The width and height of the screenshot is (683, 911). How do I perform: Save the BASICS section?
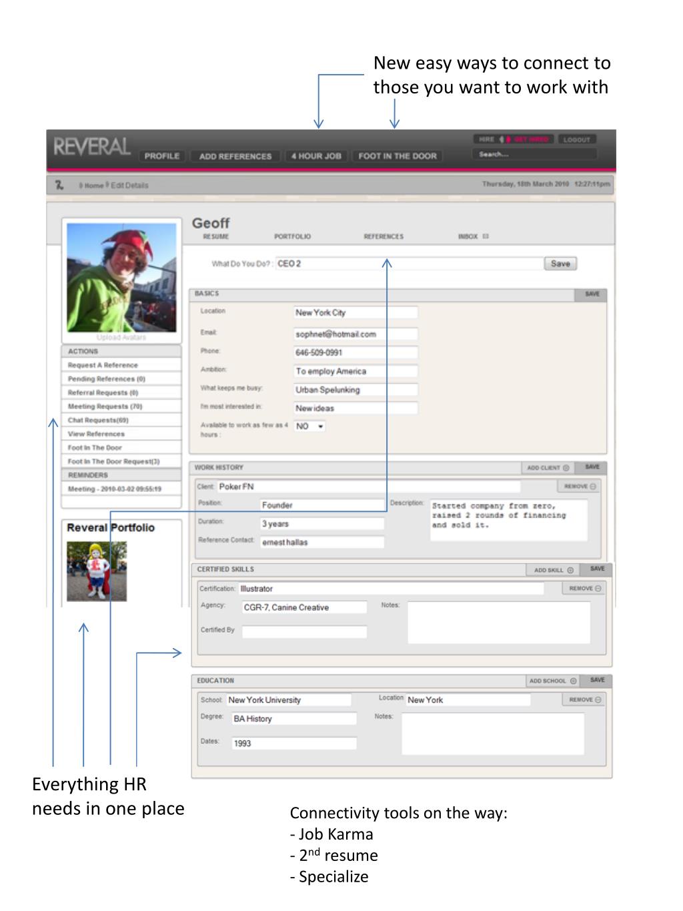(x=592, y=294)
